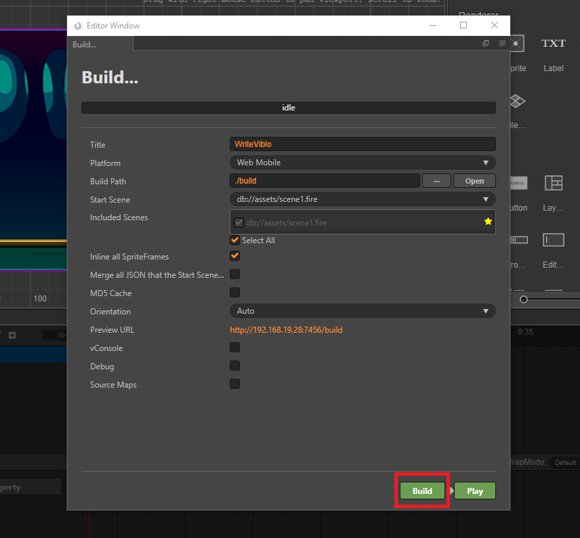580x538 pixels.
Task: Open the Platform dropdown Web Mobile
Action: pyautogui.click(x=362, y=163)
